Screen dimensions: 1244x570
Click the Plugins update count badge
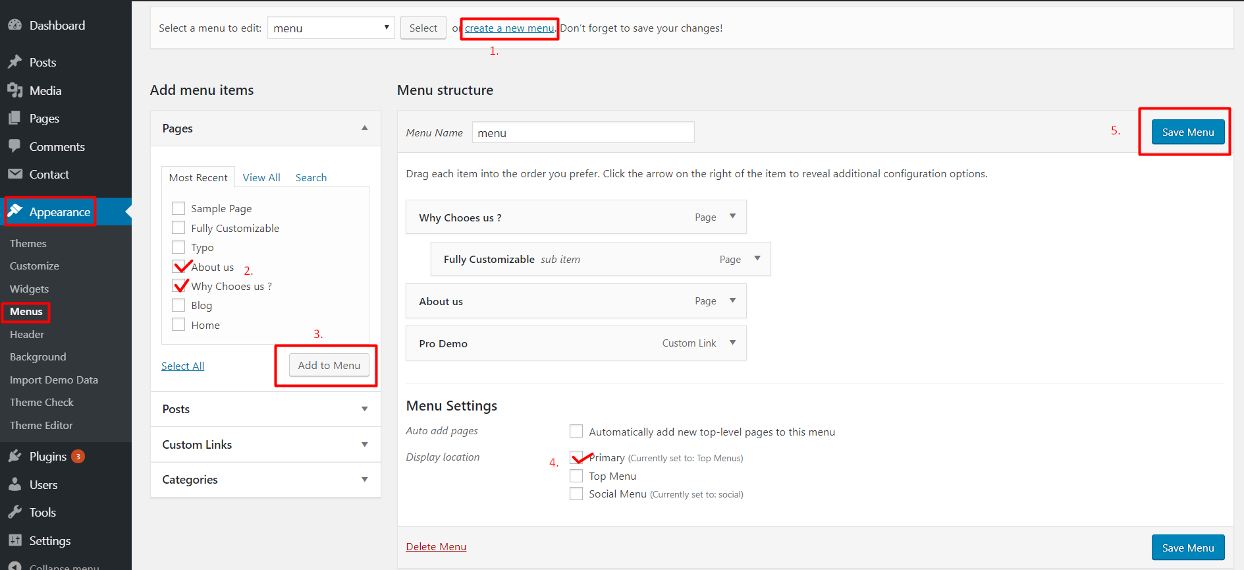tap(78, 456)
